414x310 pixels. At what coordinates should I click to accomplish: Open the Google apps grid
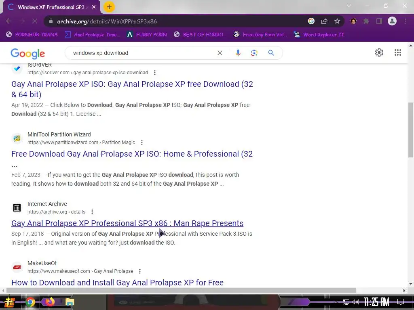coord(398,52)
